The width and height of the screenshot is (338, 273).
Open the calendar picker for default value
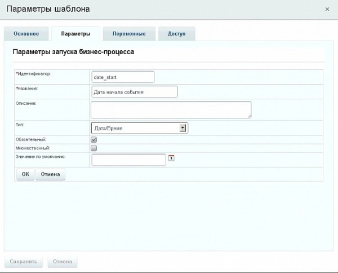[171, 158]
